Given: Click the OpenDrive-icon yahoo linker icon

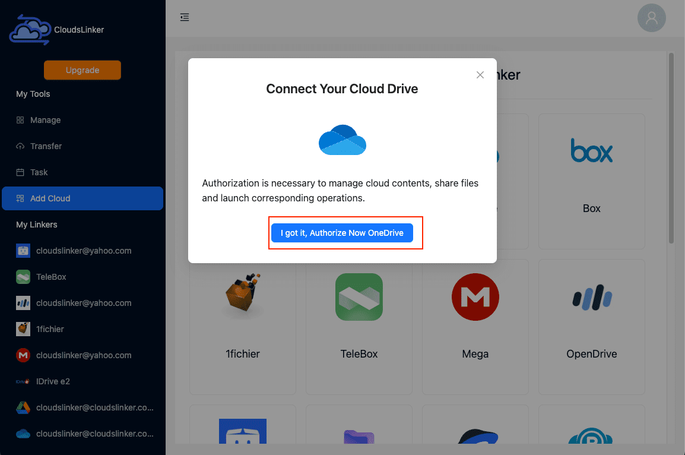Looking at the screenshot, I should [23, 303].
